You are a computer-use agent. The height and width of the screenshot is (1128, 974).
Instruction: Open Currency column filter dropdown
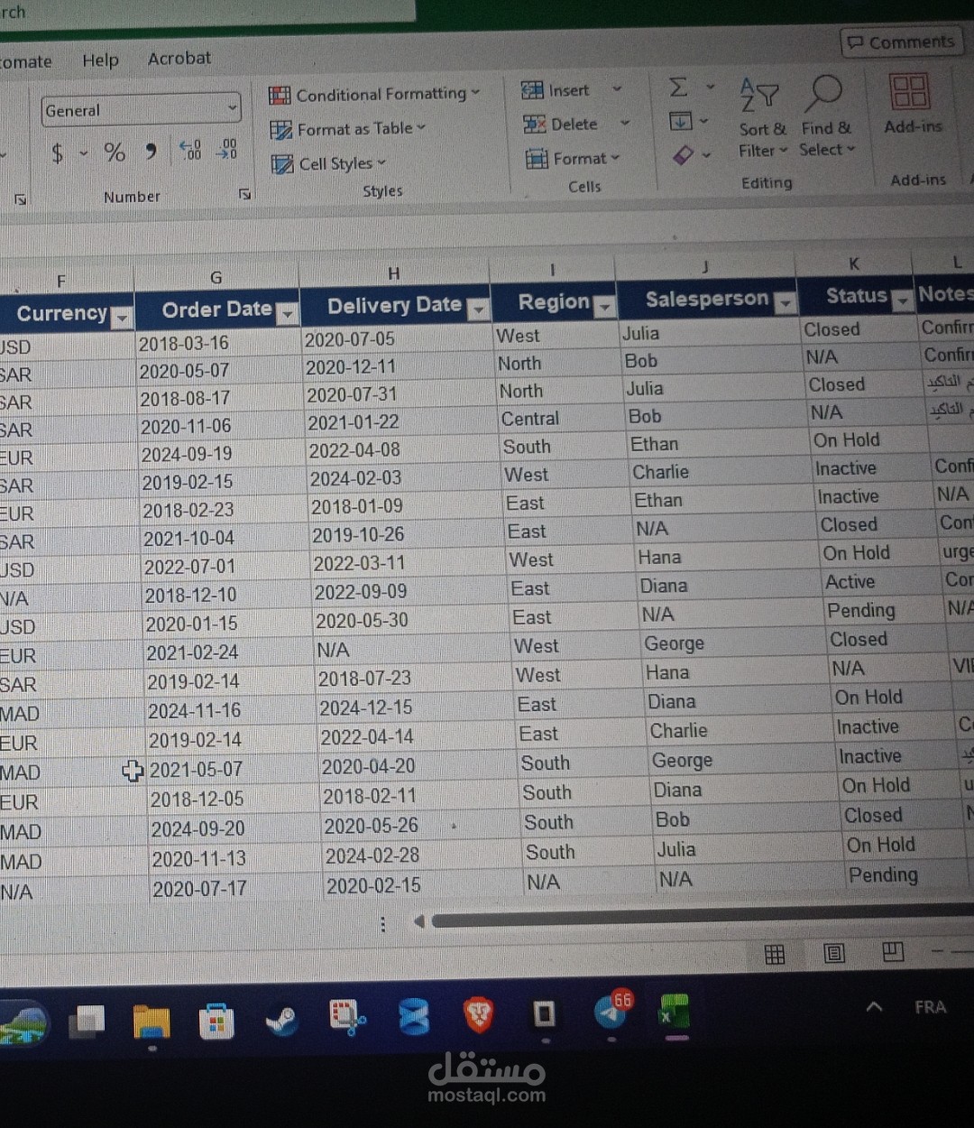click(x=122, y=317)
